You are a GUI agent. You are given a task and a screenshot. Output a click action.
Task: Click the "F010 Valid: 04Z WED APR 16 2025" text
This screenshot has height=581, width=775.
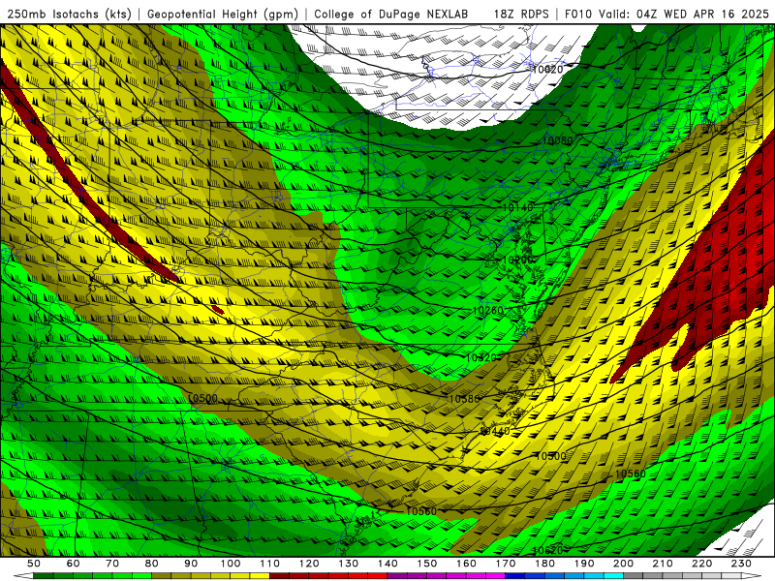(x=666, y=14)
